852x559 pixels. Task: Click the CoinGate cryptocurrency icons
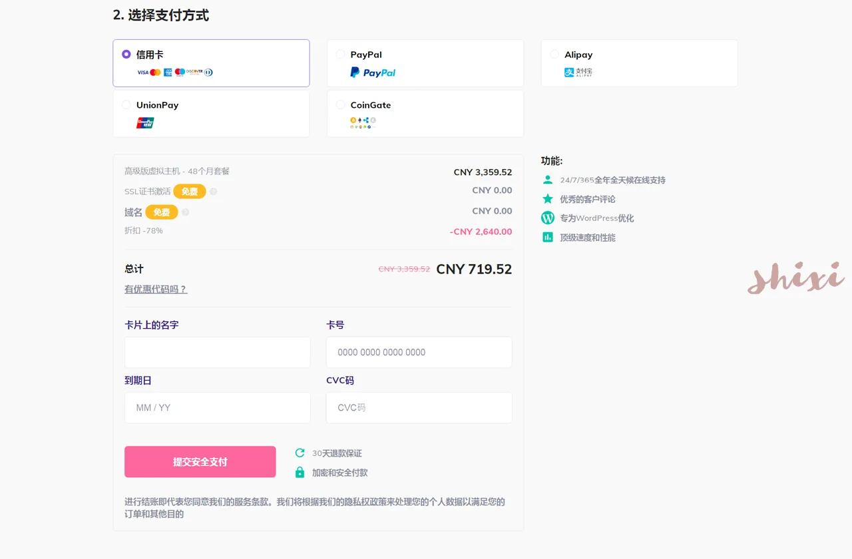click(x=363, y=122)
